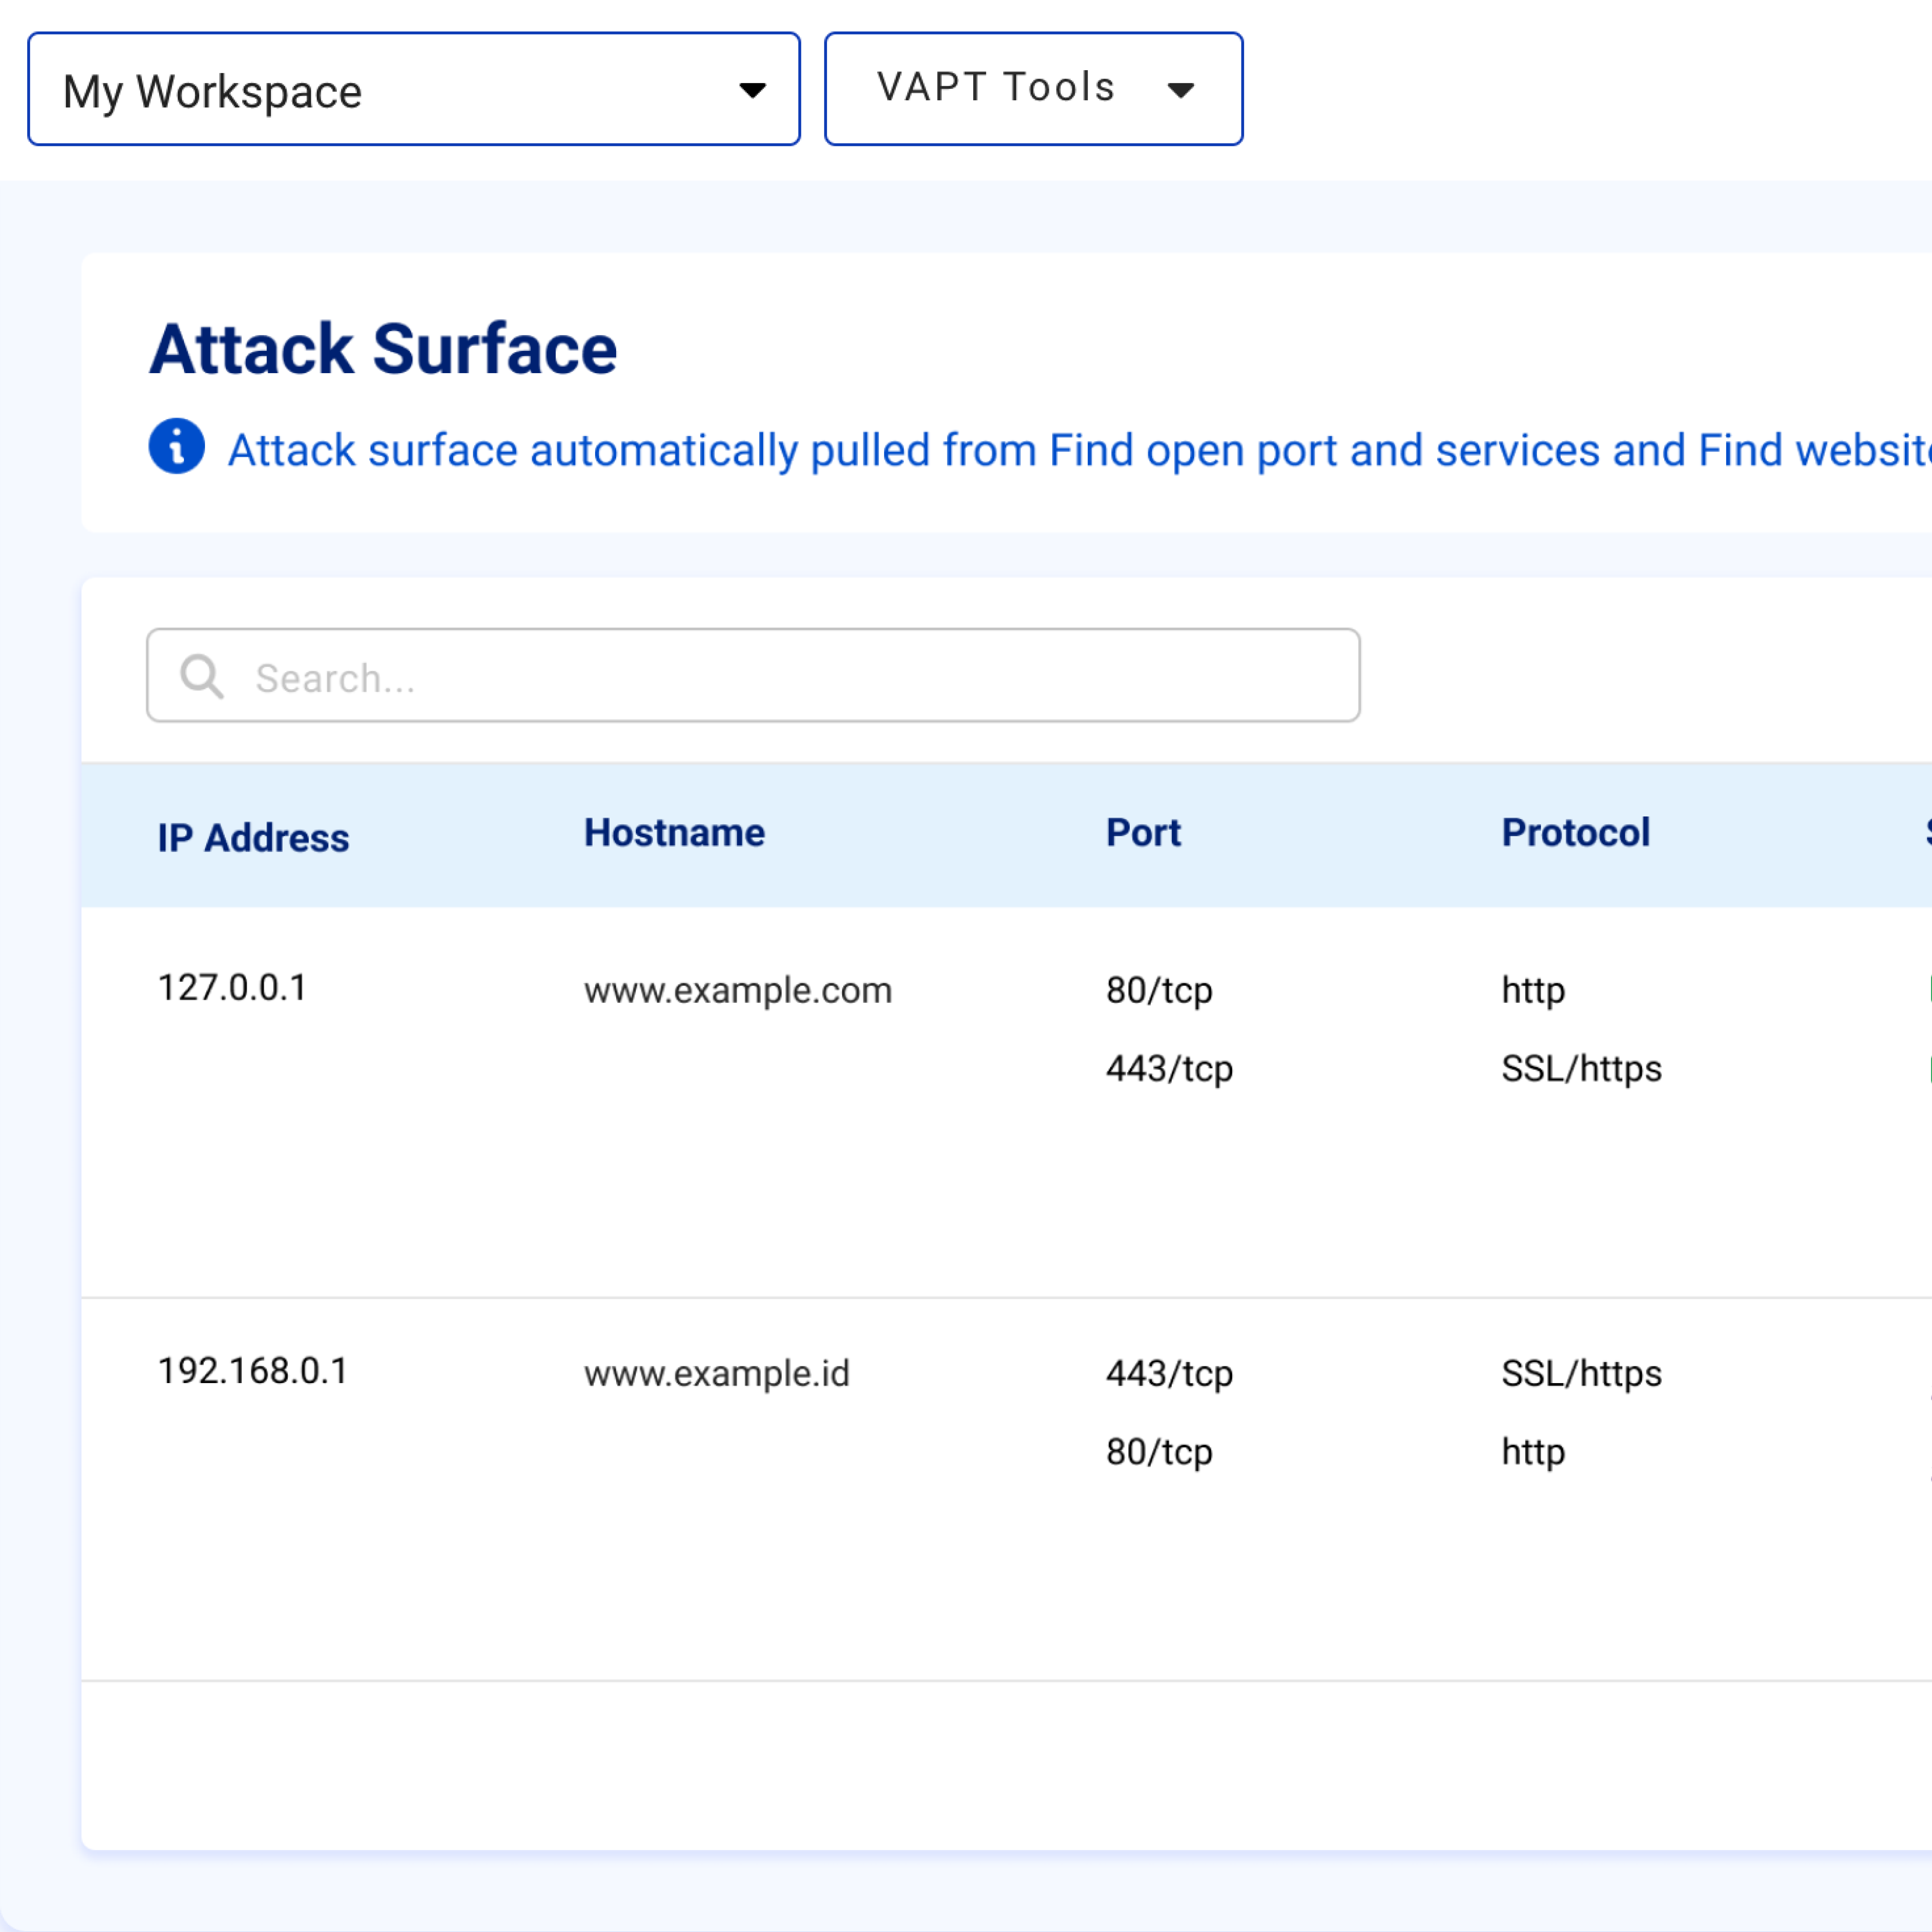The height and width of the screenshot is (1932, 1932).
Task: Click the My Workspace dropdown arrow
Action: pyautogui.click(x=752, y=91)
